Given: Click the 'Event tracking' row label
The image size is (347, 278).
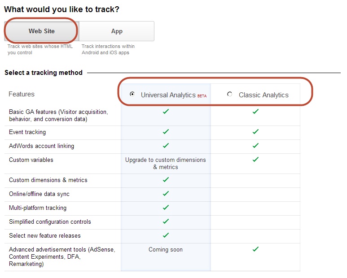Looking at the screenshot, I should 27,132.
